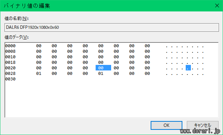The height and width of the screenshot is (135, 223).
Task: Select first byte 00 in row 0010
Action: point(39,57)
